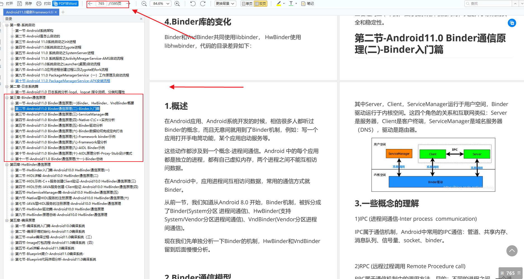Open 第五节 SystemServer进程 outline entry
524x279 pixels.
[x=55, y=53]
